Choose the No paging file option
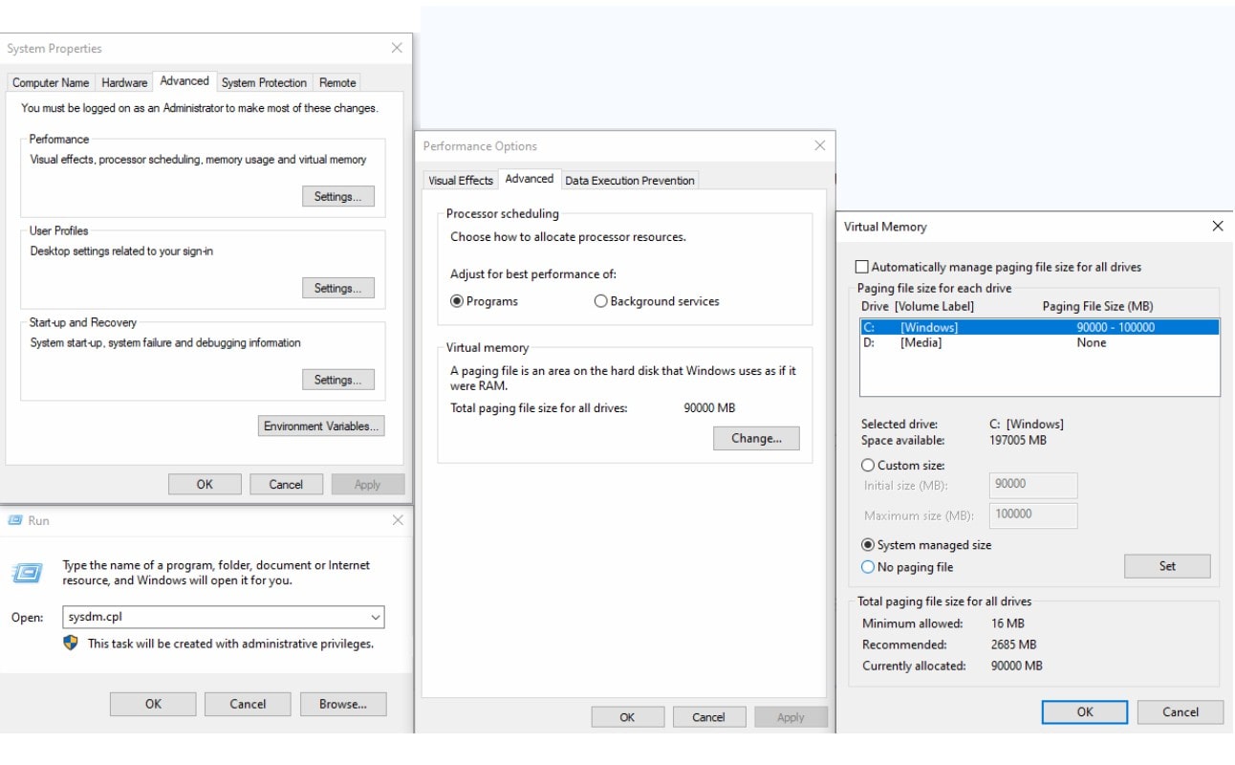 coord(868,566)
